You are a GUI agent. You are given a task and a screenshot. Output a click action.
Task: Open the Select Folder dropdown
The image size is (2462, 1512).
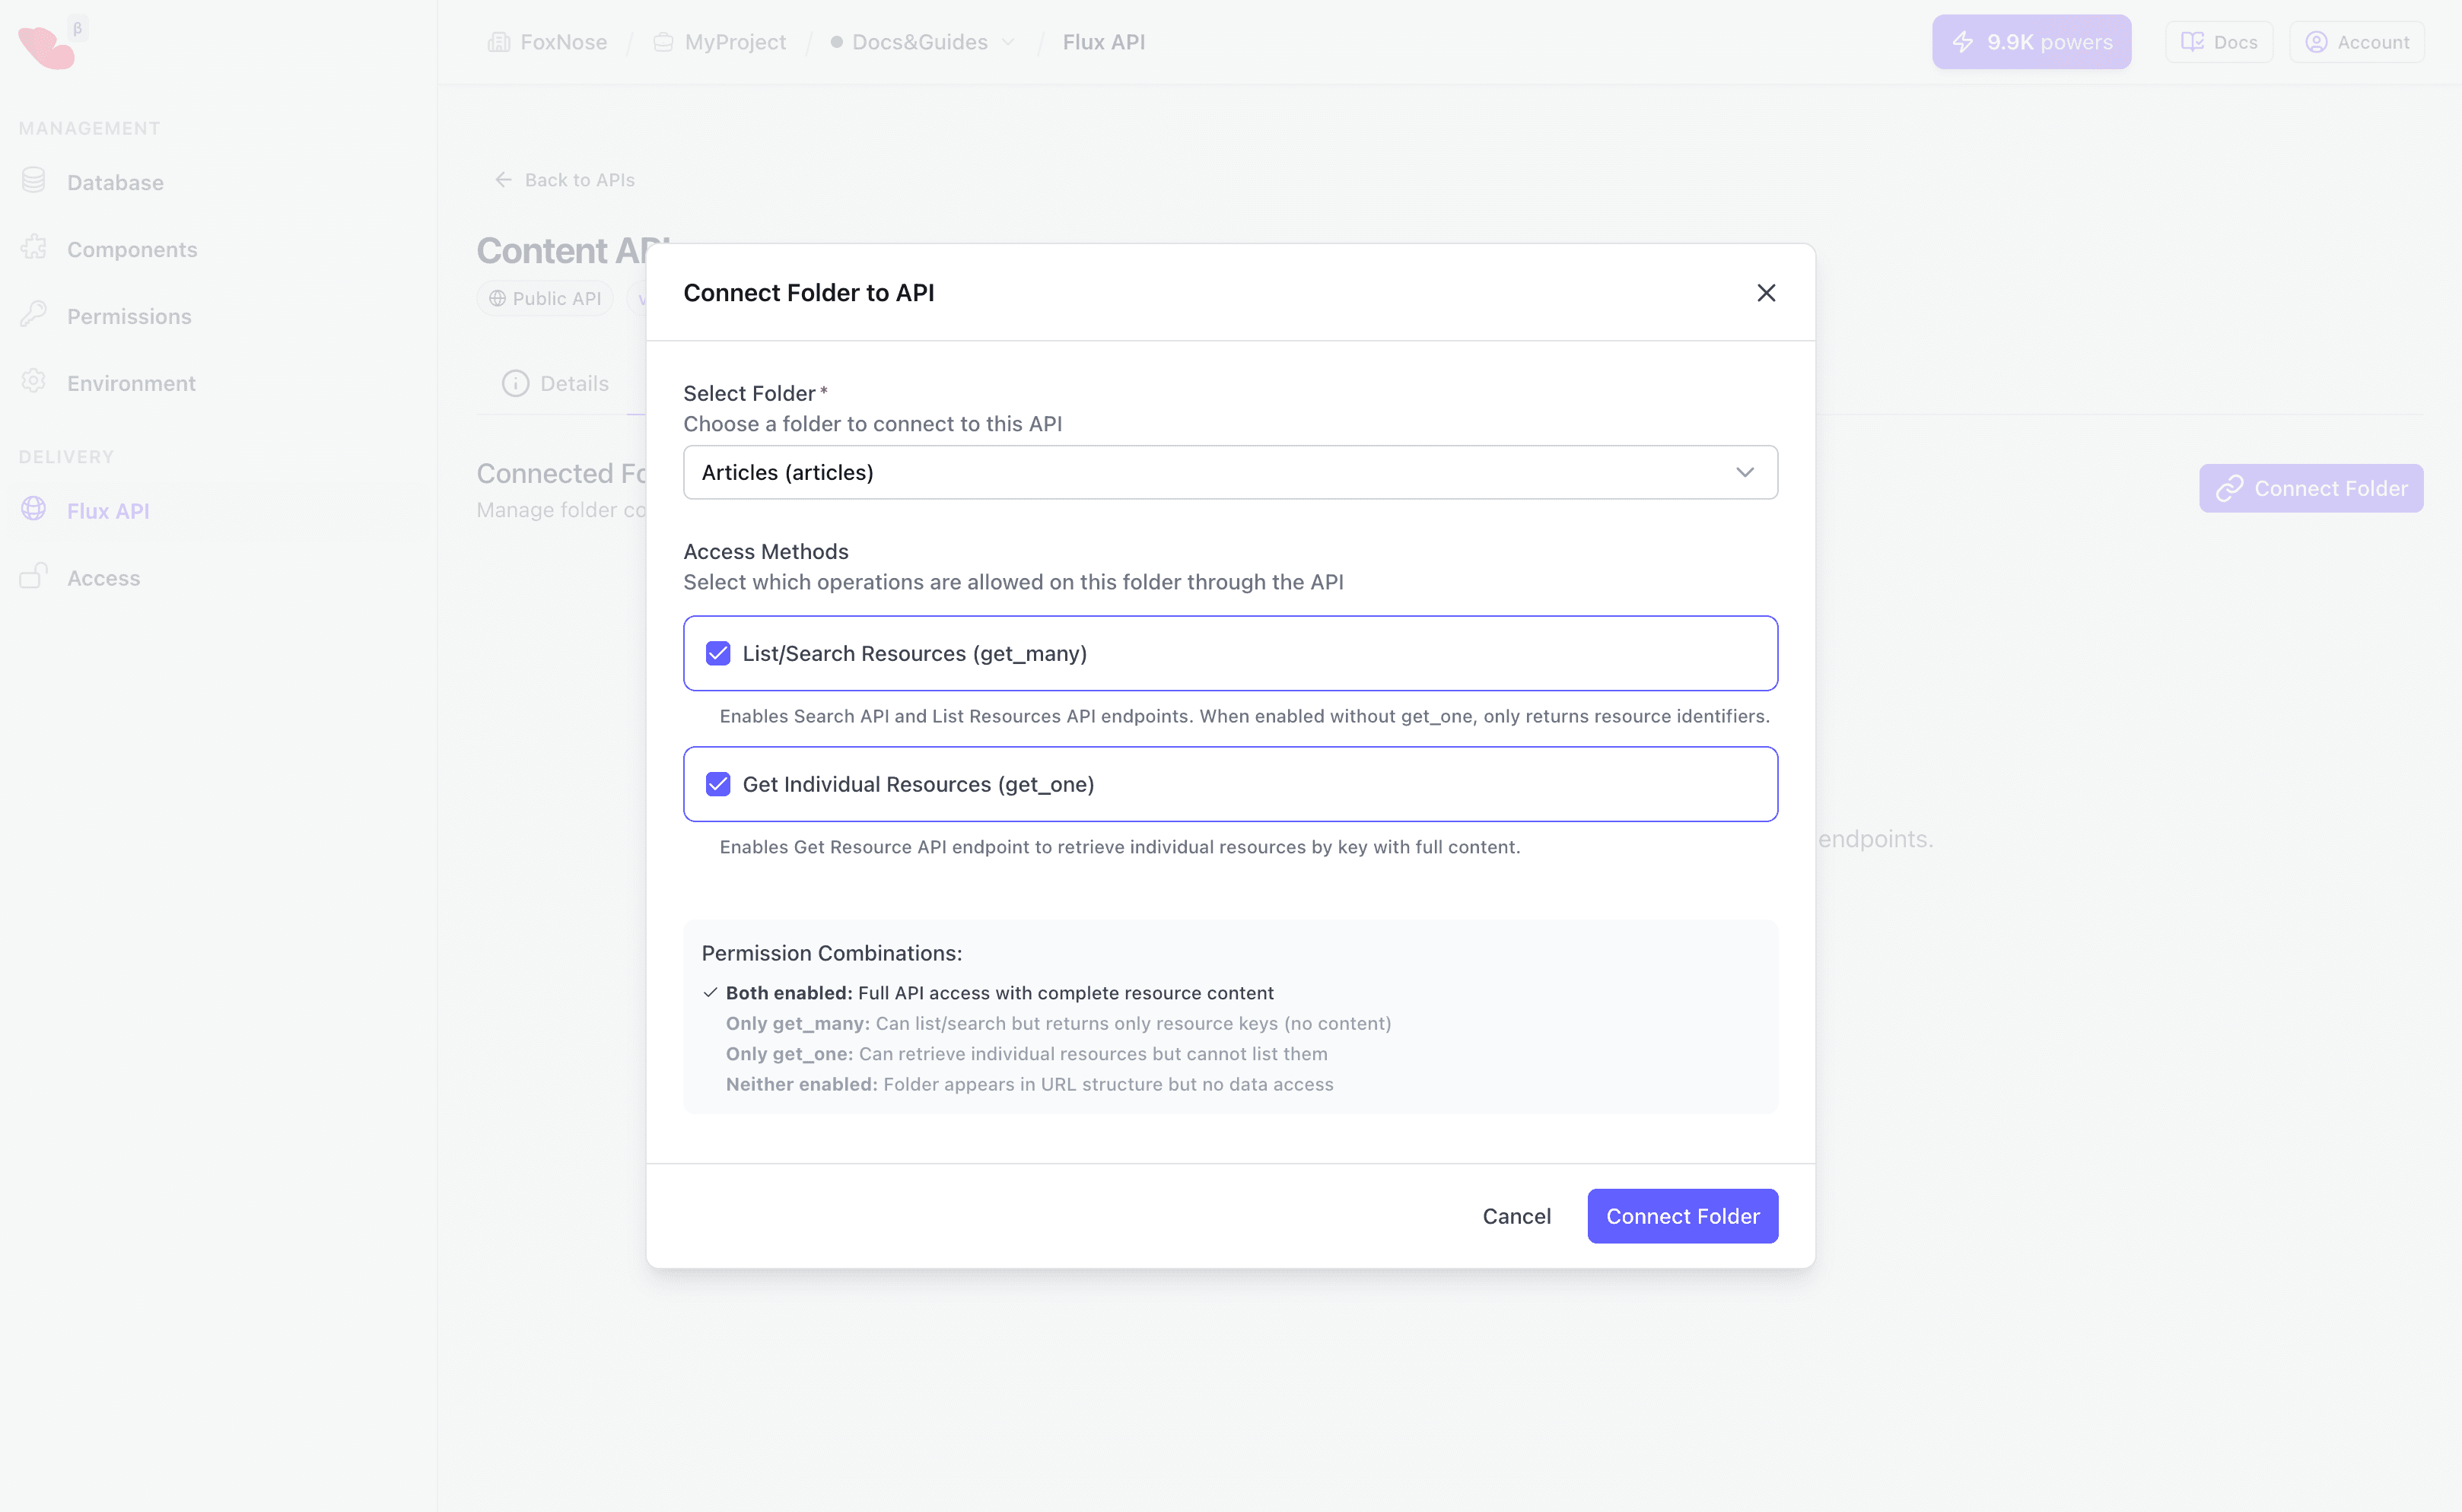coord(1229,472)
